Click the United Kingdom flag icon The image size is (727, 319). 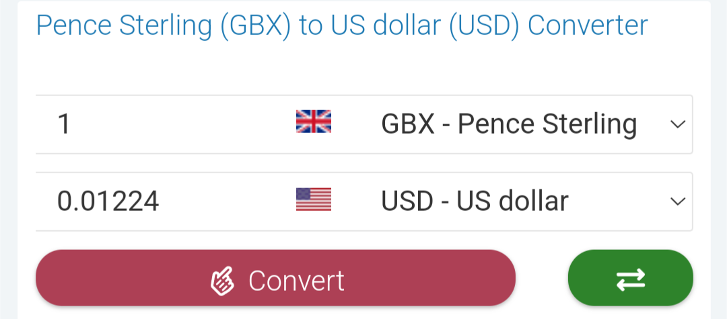314,122
